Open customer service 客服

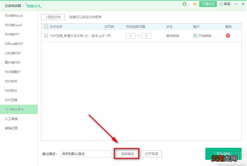225,4
